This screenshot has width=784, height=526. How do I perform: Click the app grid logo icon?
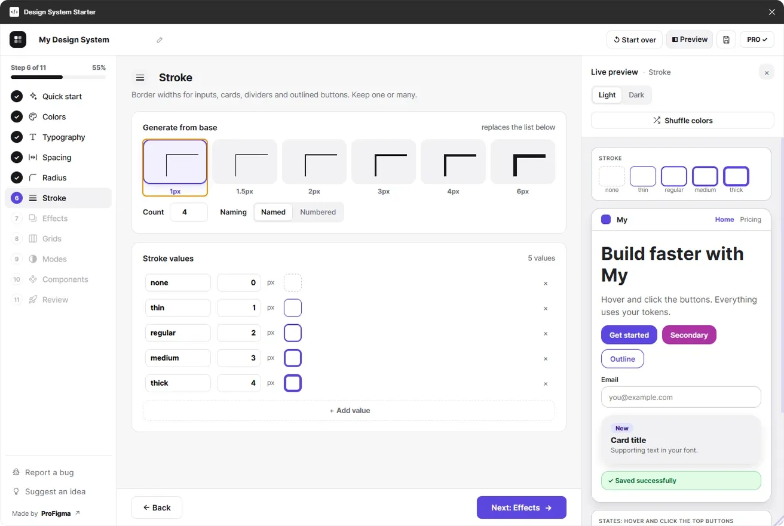pyautogui.click(x=18, y=39)
